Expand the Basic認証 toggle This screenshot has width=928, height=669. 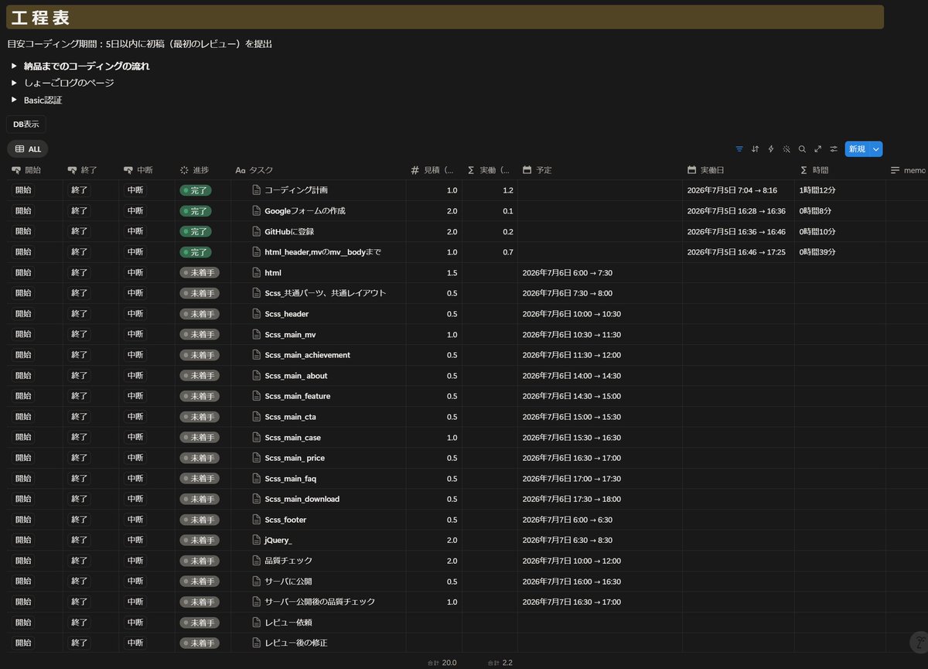[14, 100]
